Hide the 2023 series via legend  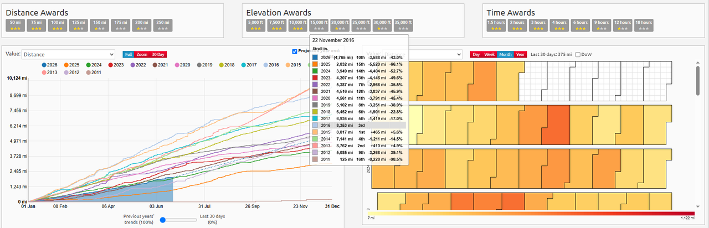116,65
